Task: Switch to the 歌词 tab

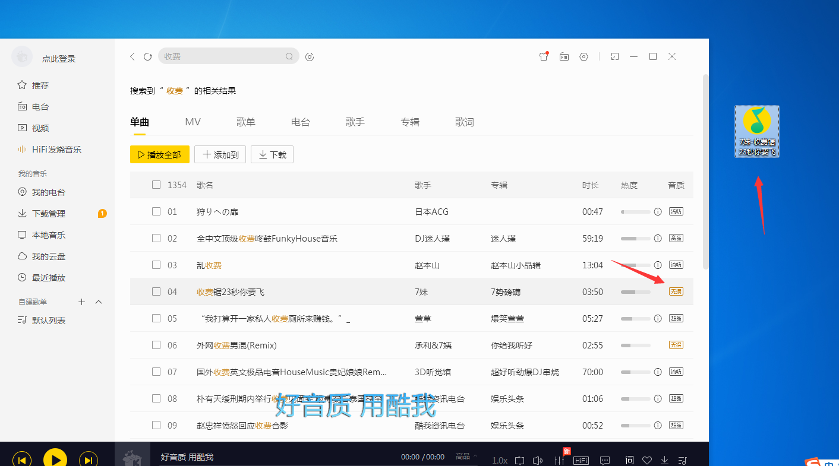Action: [x=464, y=122]
